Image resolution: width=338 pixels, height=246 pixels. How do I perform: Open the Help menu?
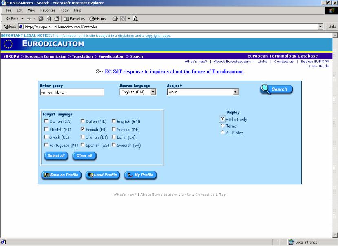tap(77, 10)
